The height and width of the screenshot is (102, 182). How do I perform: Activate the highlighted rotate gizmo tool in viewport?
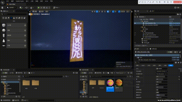(x=97, y=12)
